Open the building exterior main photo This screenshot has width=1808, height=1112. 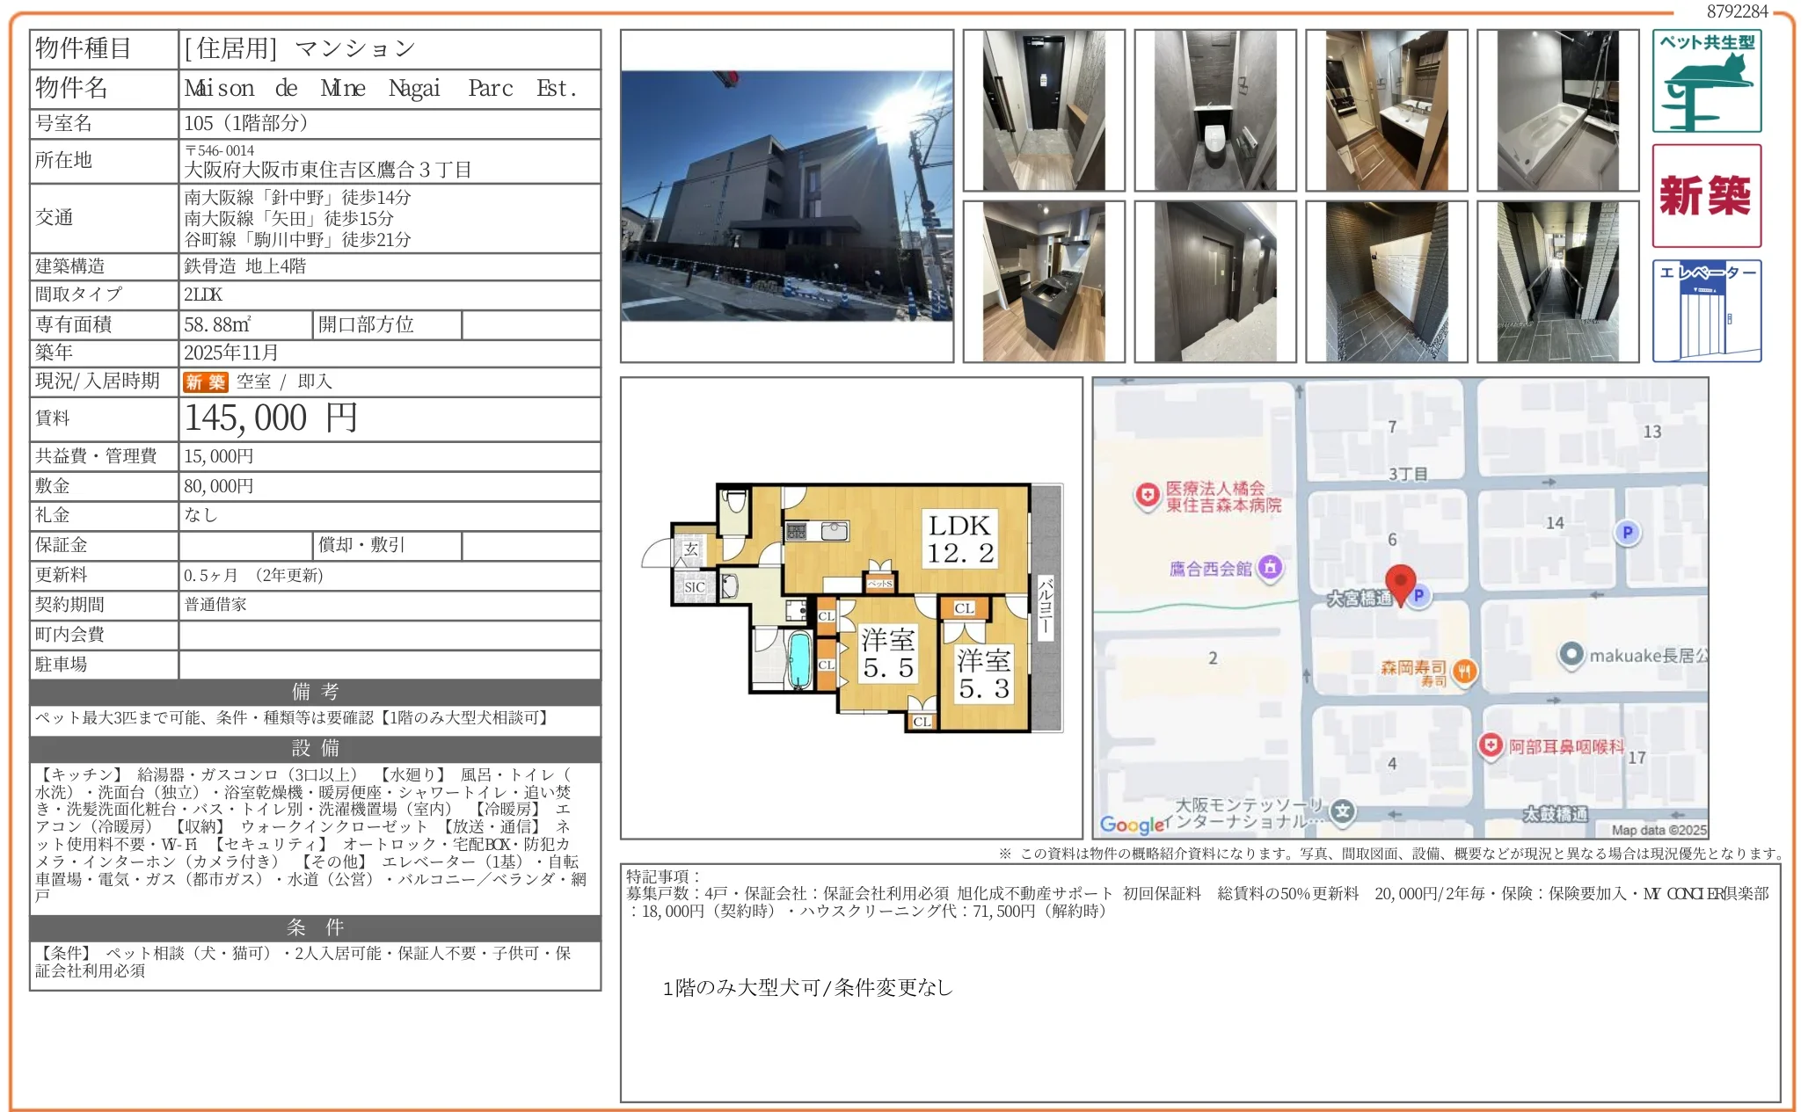click(x=786, y=195)
